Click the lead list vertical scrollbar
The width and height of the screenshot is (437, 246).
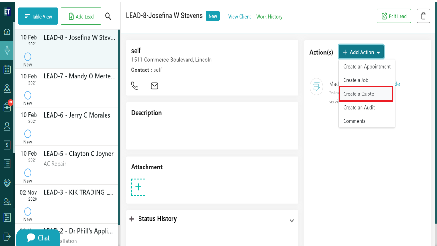click(119, 128)
